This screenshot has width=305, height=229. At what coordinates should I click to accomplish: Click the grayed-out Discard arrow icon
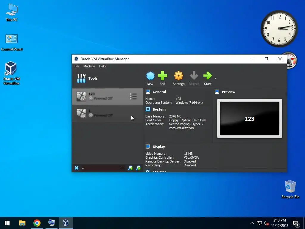tap(194, 76)
